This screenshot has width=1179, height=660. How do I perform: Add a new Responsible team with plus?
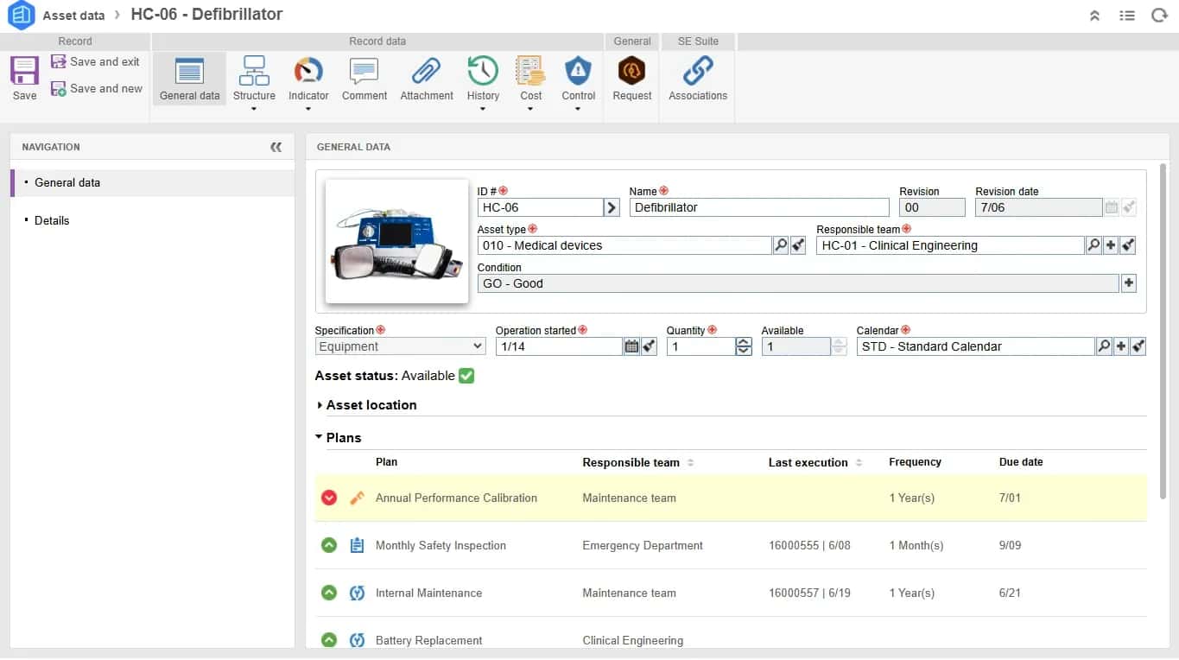pyautogui.click(x=1111, y=245)
